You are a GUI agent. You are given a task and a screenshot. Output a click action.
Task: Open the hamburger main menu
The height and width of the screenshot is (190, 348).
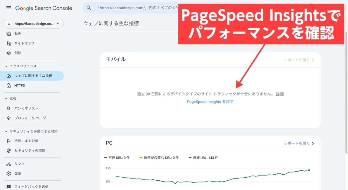[8, 8]
